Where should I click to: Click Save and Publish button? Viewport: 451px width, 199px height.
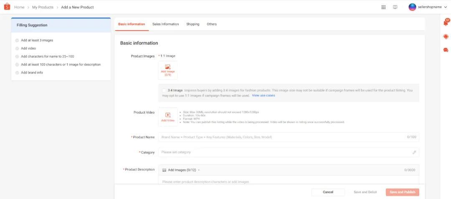coord(403,192)
